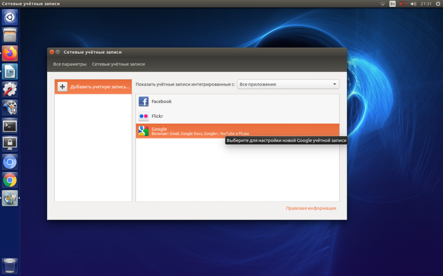Expand the 'Все приложения' dropdown

click(x=288, y=84)
